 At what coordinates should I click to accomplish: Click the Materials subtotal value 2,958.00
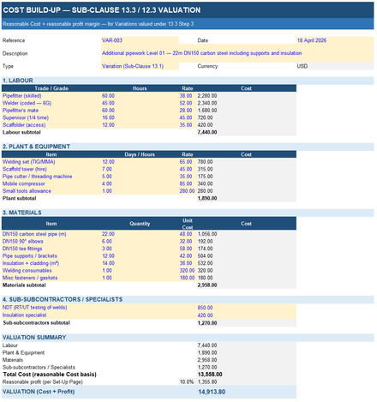click(x=207, y=285)
